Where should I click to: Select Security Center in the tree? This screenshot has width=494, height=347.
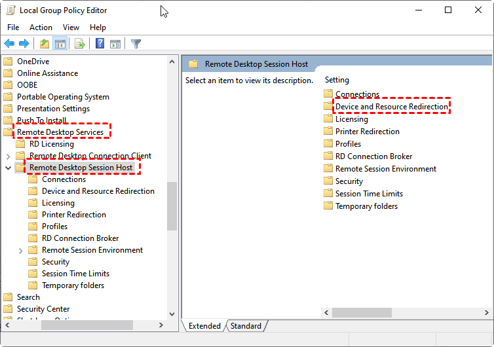pos(43,309)
